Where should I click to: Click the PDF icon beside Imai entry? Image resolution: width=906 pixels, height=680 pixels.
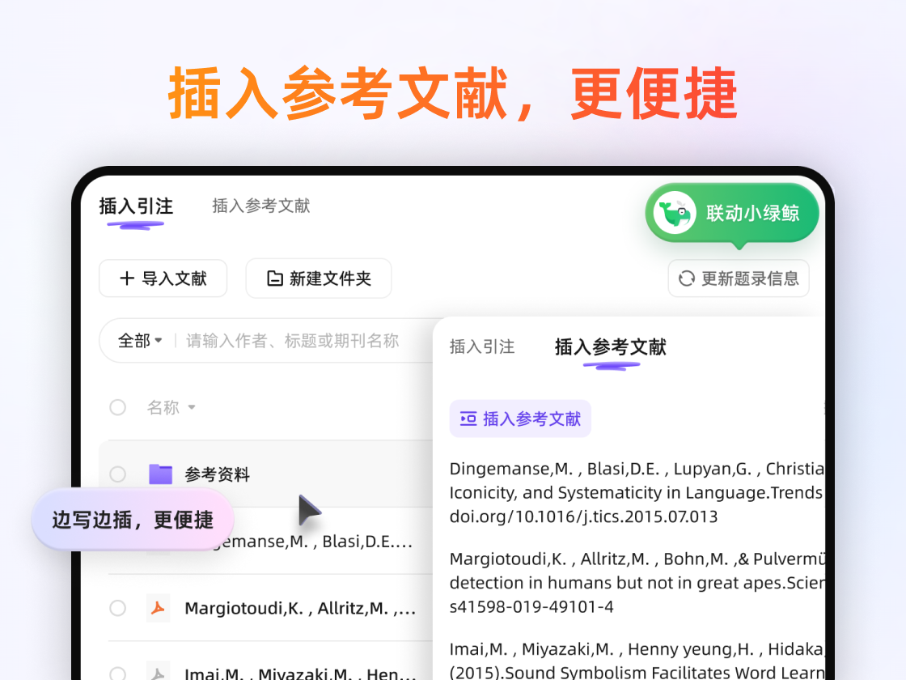coord(159,673)
